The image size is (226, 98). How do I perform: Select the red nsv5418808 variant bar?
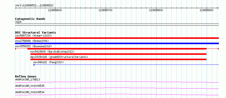(118, 54)
